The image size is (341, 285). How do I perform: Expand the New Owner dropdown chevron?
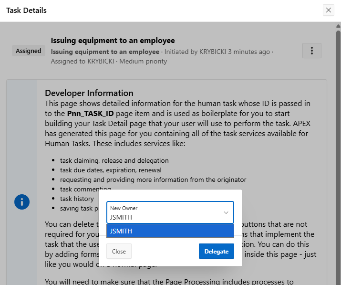pos(226,213)
